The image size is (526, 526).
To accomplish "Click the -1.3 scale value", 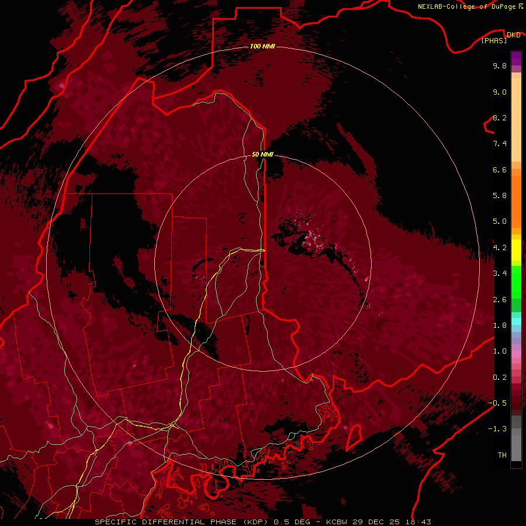I will 497,429.
